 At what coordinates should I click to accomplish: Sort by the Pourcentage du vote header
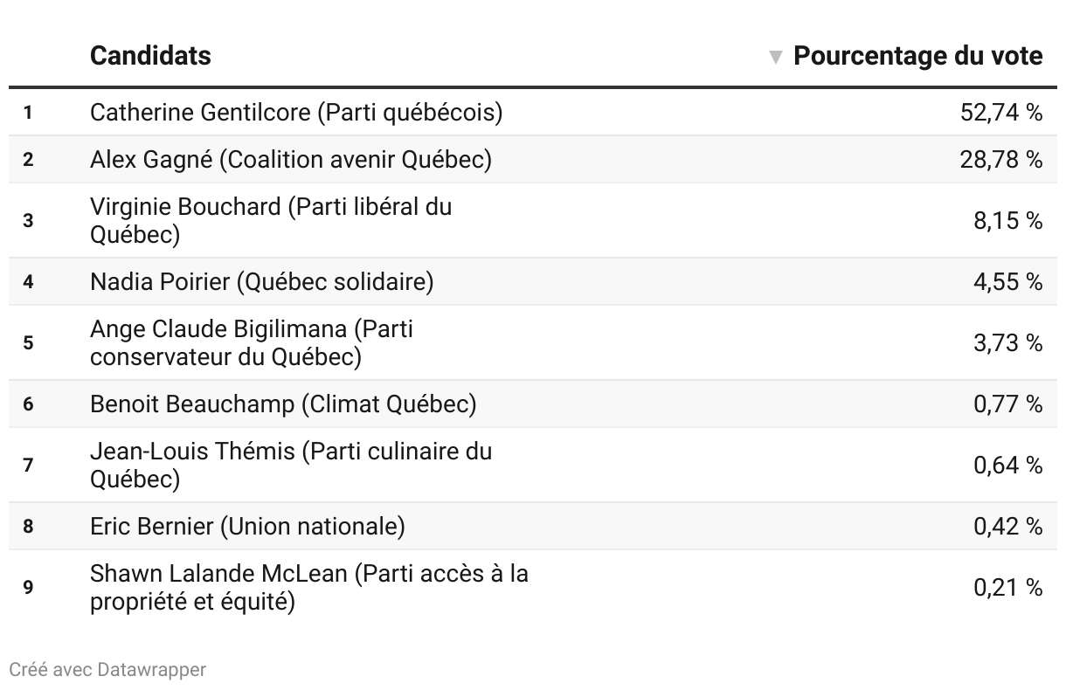point(917,56)
